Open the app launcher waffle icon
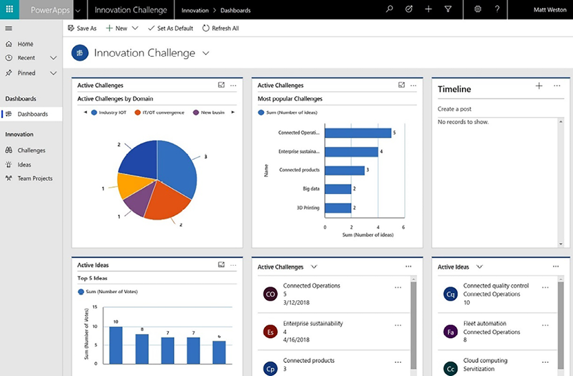The width and height of the screenshot is (573, 376). pos(10,10)
